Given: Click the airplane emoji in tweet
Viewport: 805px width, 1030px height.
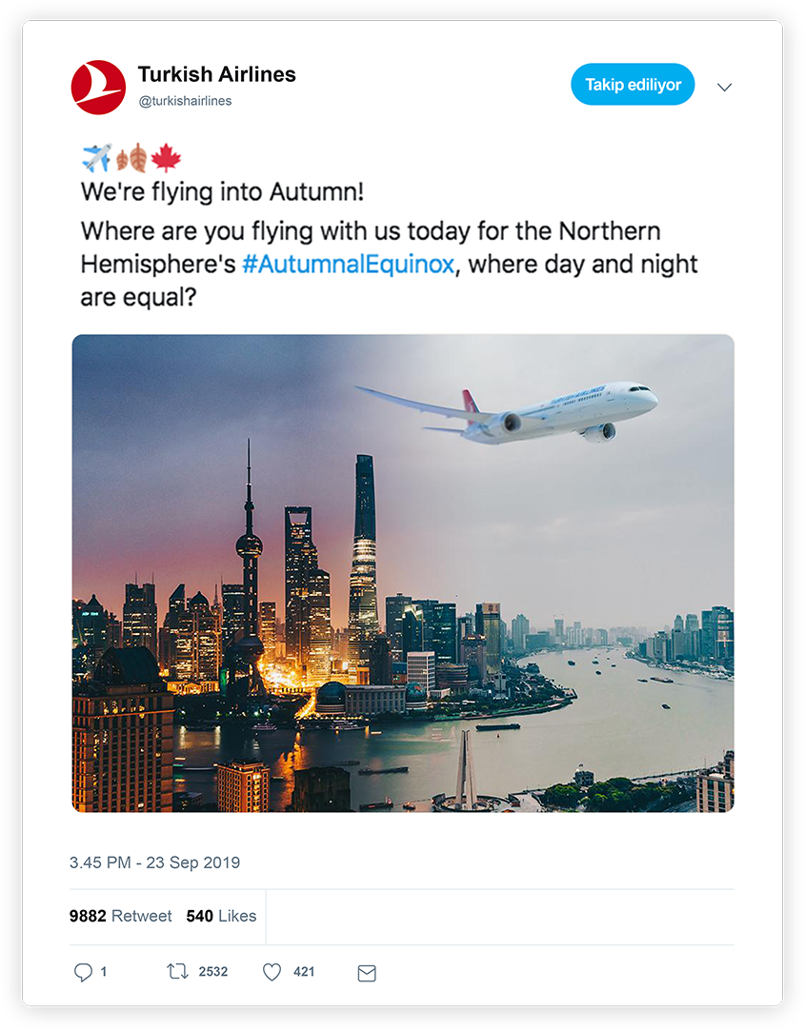Looking at the screenshot, I should click(x=95, y=157).
